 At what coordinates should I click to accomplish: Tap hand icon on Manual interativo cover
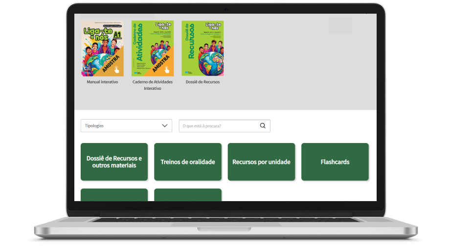[116, 70]
